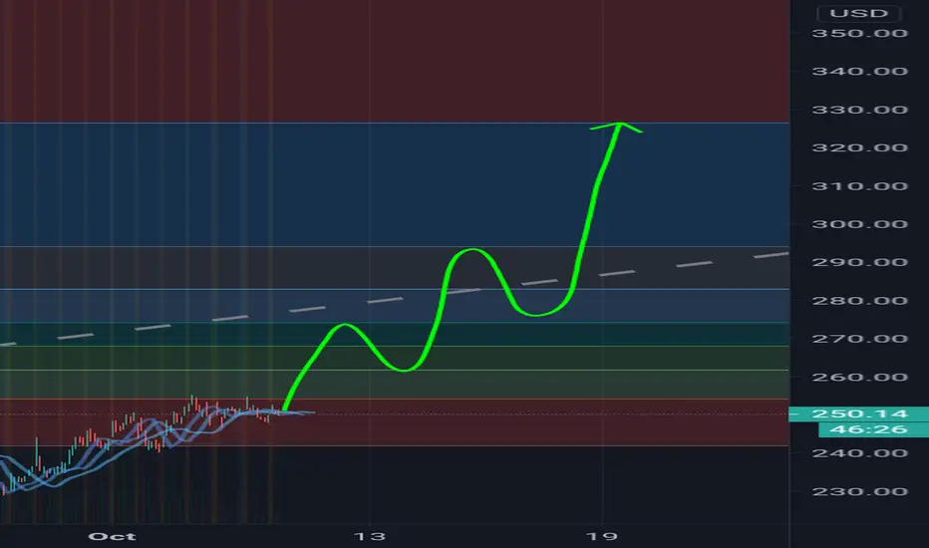Click the start point of the green path

point(285,409)
